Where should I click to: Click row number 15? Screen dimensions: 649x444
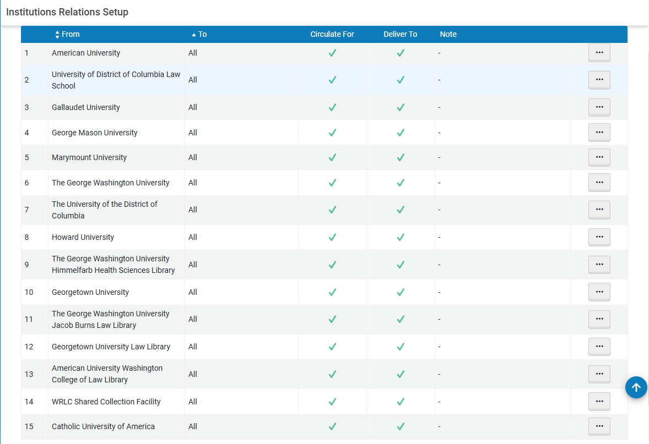(29, 426)
